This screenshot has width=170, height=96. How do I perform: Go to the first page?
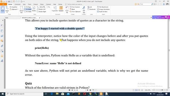(70, 90)
